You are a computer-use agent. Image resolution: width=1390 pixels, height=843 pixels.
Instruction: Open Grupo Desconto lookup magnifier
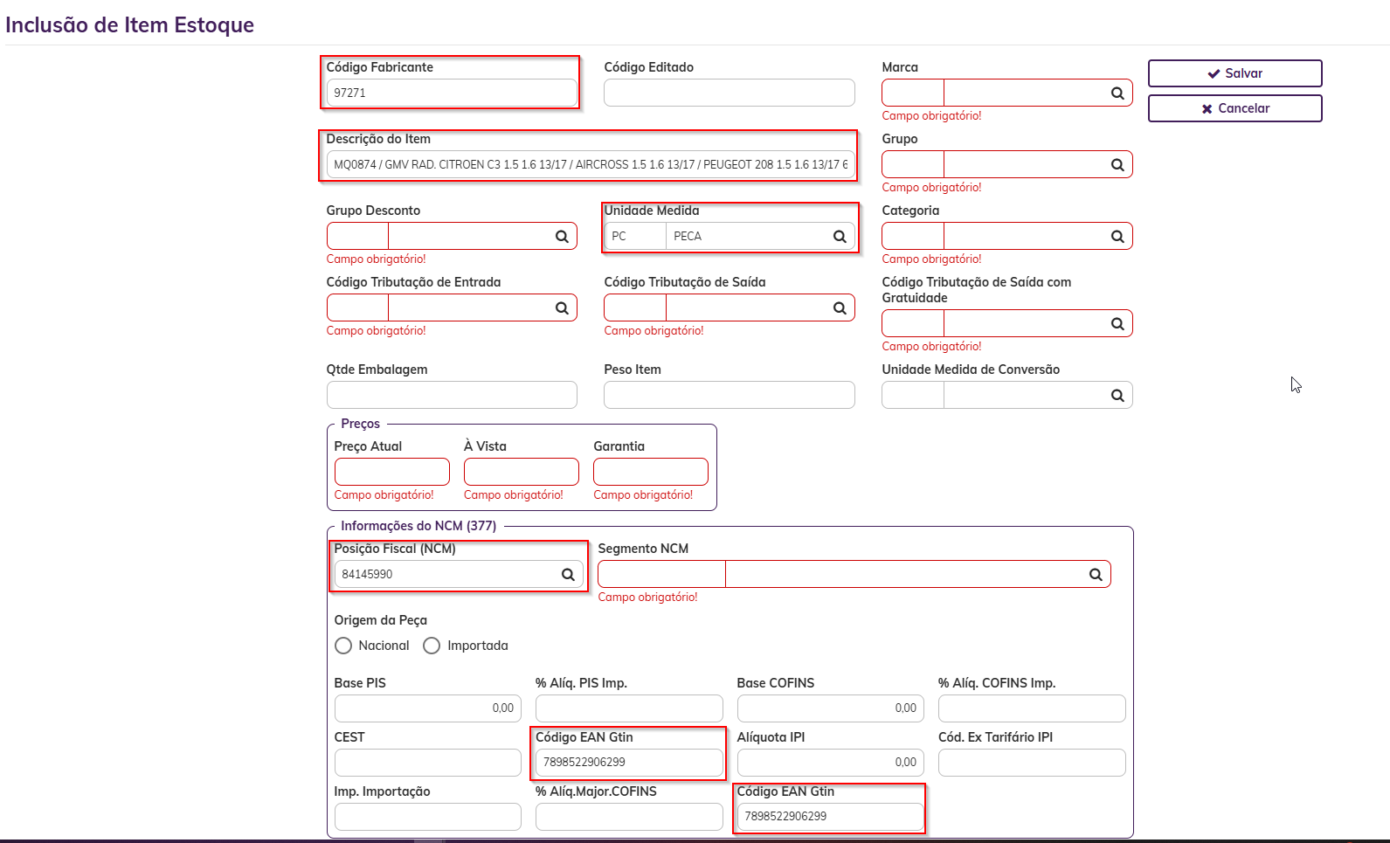[x=562, y=237]
